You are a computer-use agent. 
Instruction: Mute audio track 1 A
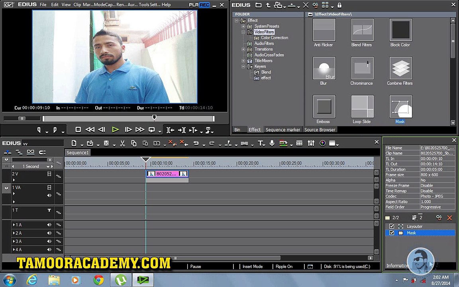(x=49, y=225)
